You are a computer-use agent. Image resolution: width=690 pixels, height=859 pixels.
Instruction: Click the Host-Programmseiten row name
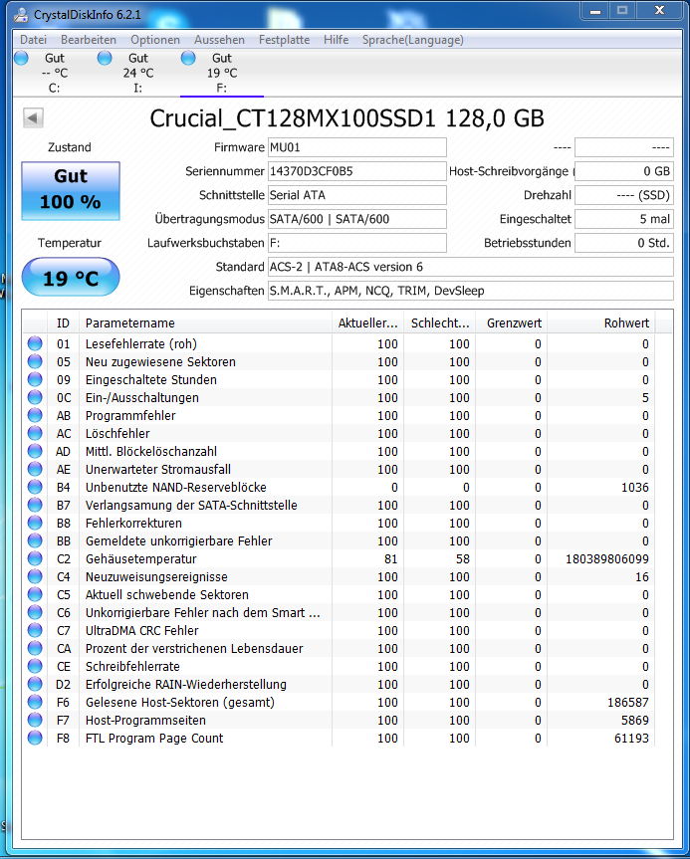point(145,721)
